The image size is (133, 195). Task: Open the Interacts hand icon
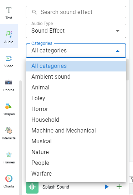[9, 130]
